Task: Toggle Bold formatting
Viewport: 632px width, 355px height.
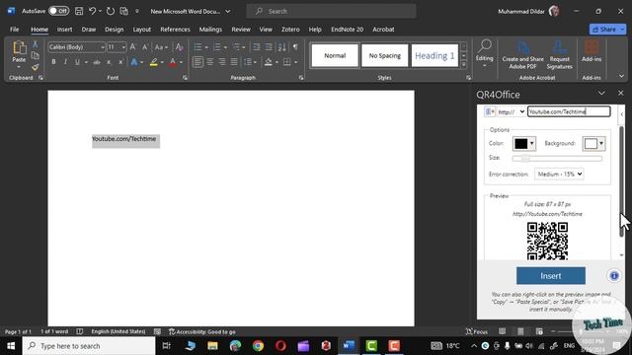Action: pos(53,62)
